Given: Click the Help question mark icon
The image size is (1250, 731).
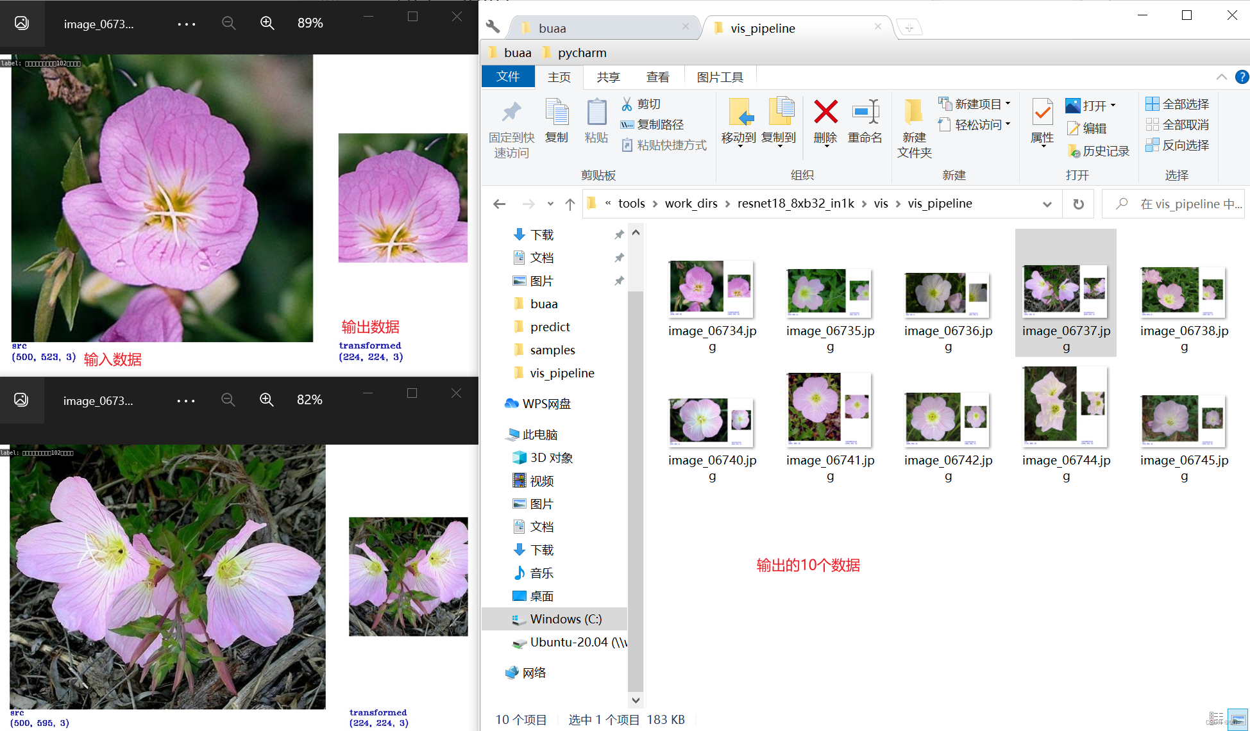Looking at the screenshot, I should pos(1242,77).
